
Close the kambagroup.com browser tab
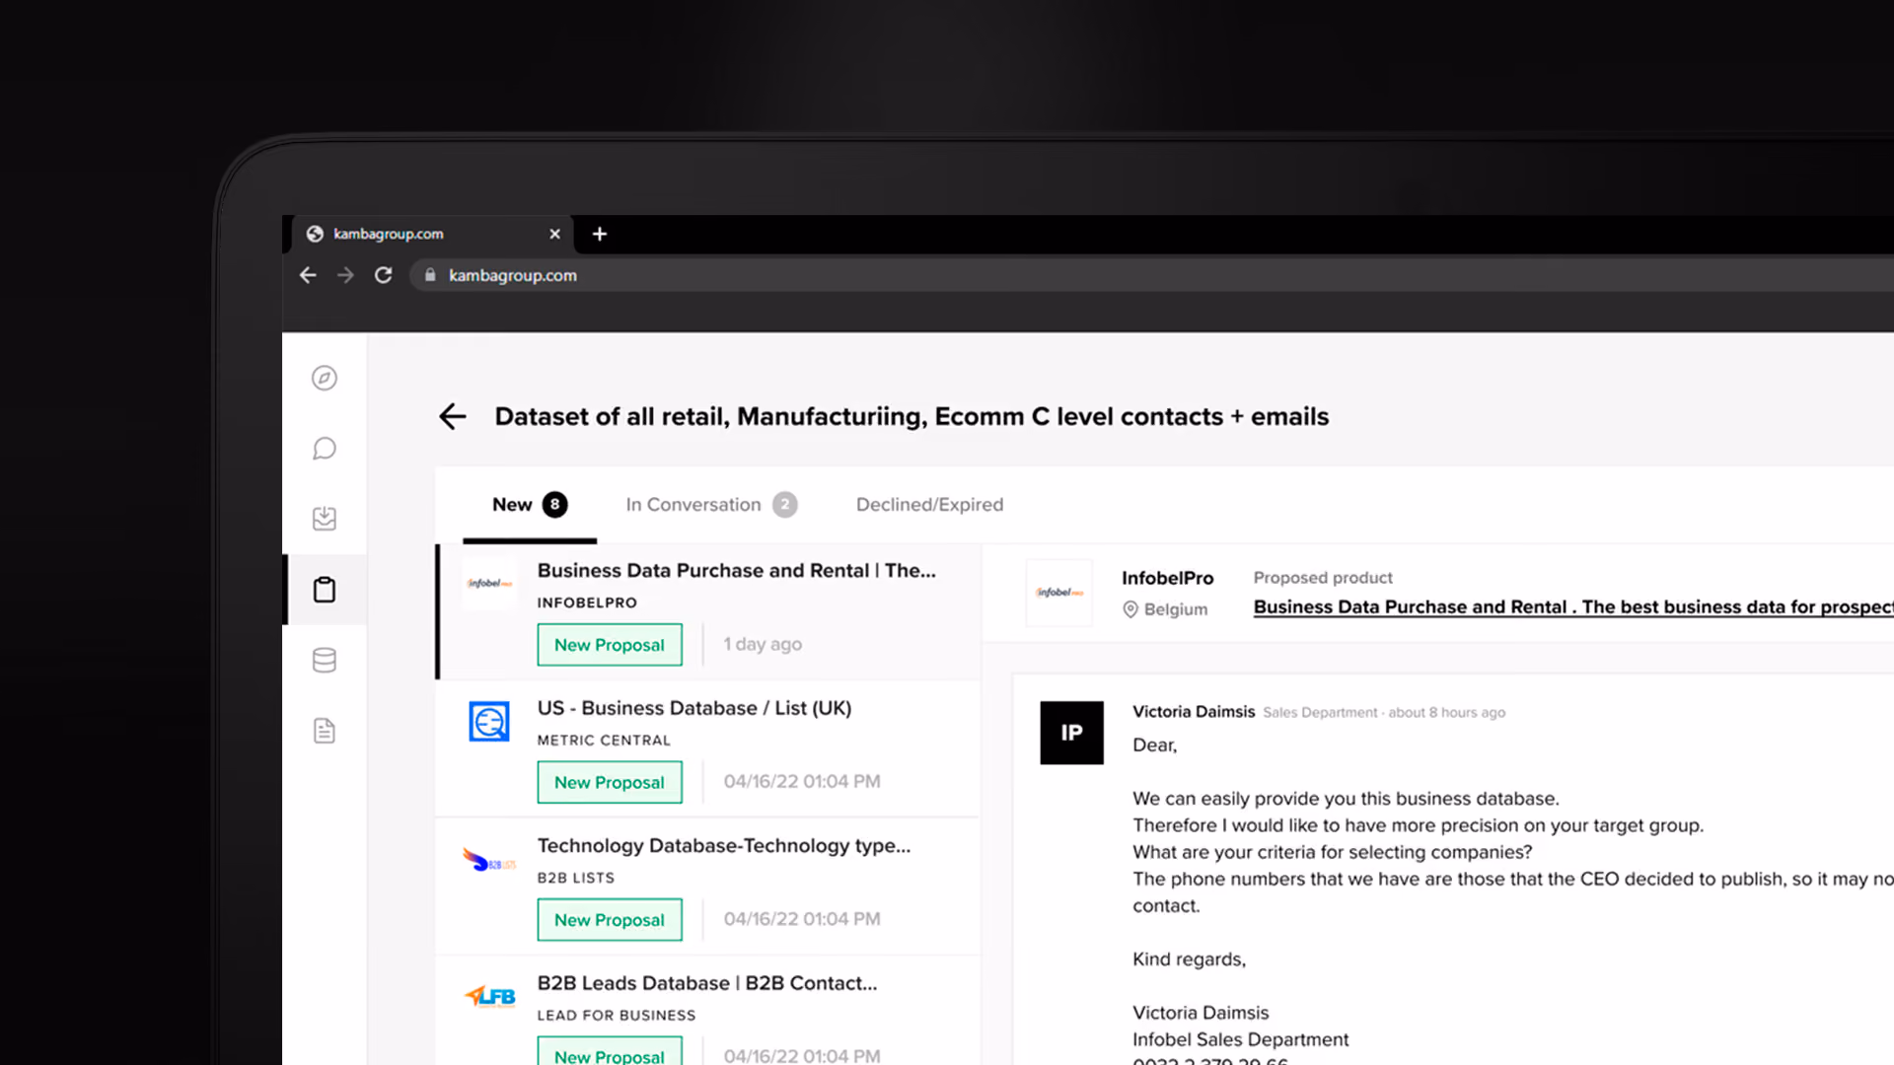pyautogui.click(x=554, y=234)
